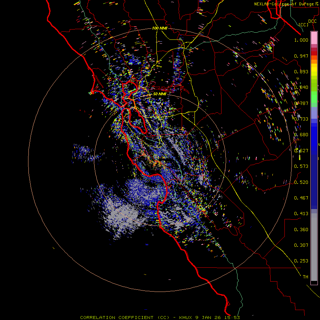The height and width of the screenshot is (320, 320).
Task: Click the TH threshold label
Action: 305,277
